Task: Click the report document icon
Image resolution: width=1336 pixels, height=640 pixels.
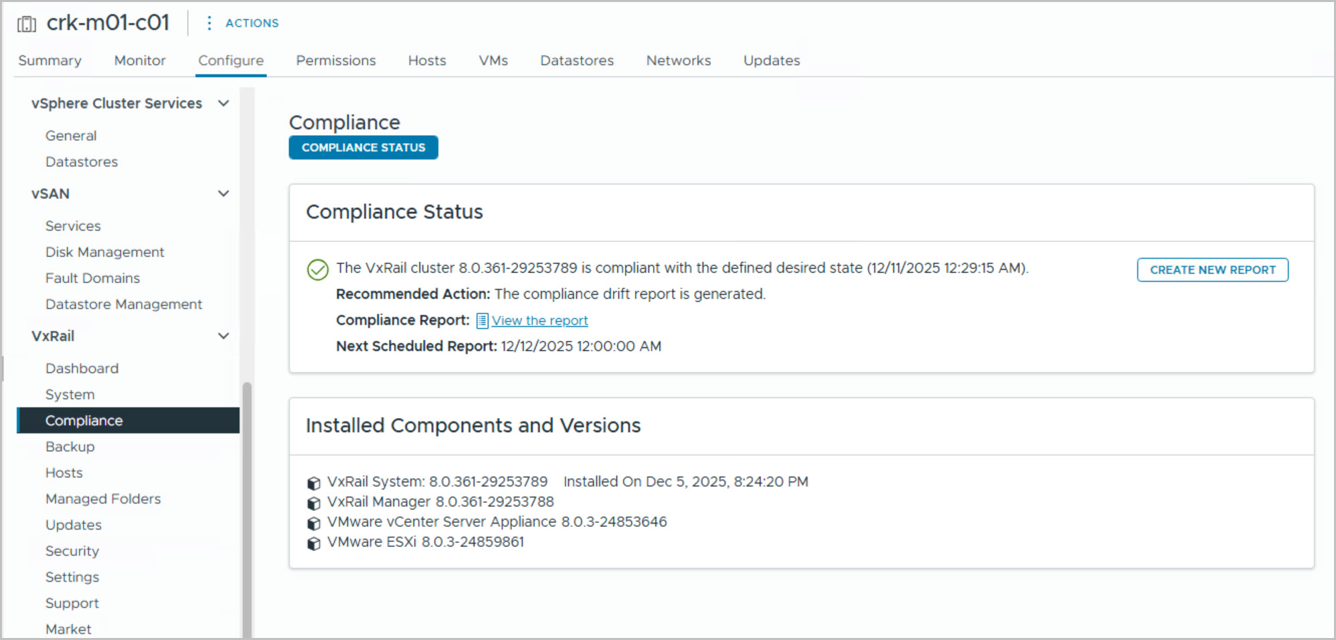Action: (x=482, y=321)
